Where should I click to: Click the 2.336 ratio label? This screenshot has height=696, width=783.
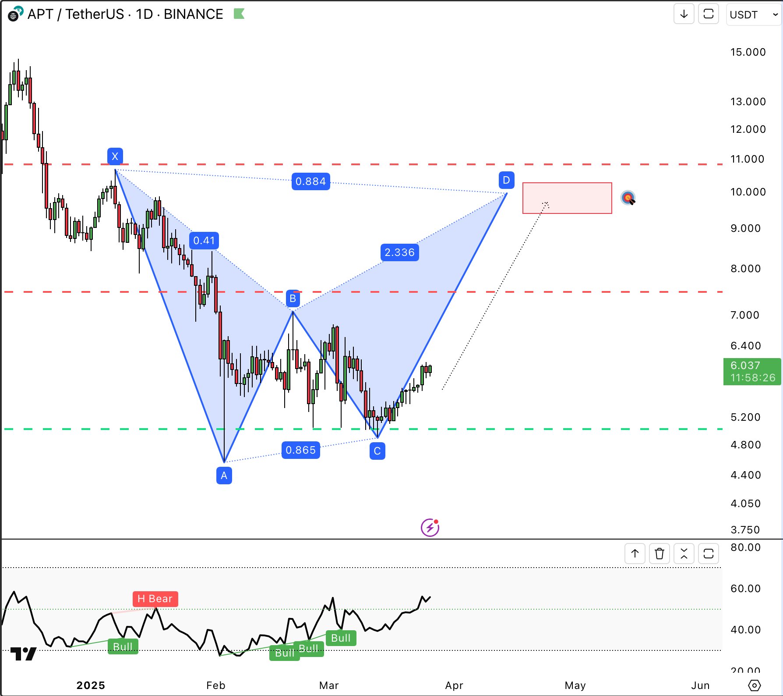tap(400, 252)
